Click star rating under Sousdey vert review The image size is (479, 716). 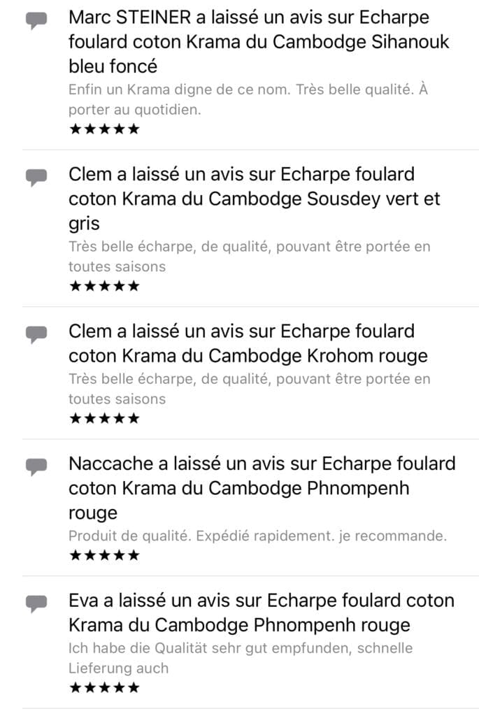click(105, 286)
